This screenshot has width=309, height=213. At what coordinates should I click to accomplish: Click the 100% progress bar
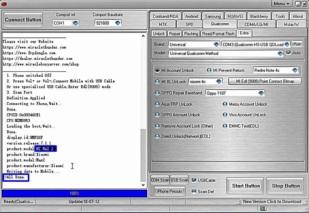point(74,193)
